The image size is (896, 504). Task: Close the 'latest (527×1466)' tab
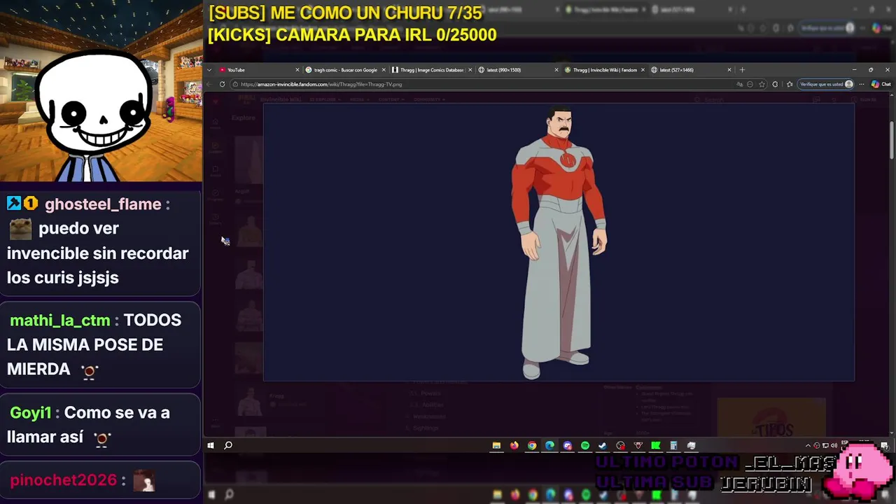click(x=729, y=70)
